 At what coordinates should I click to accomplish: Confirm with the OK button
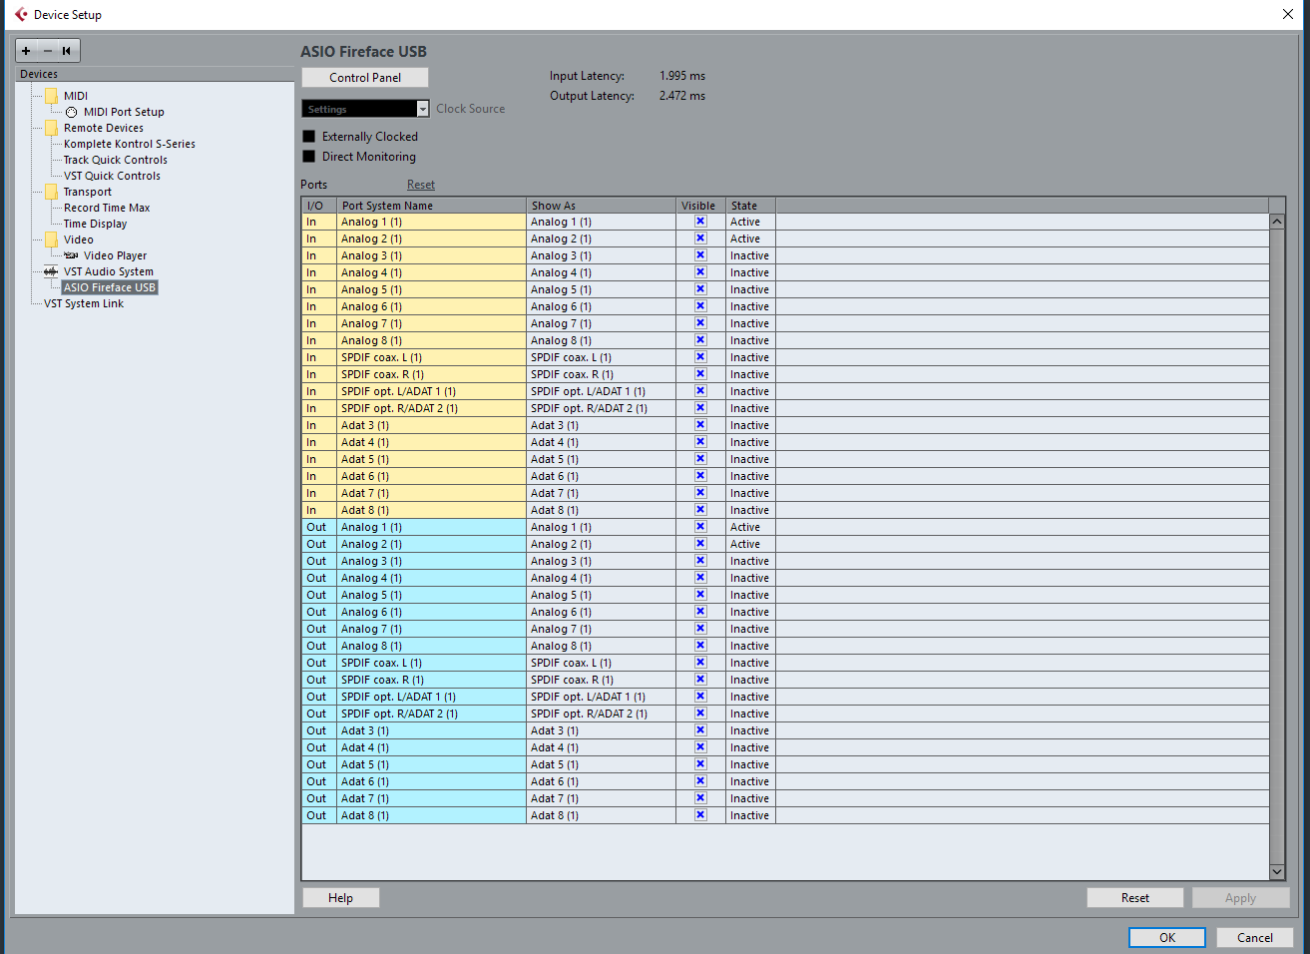coord(1167,938)
